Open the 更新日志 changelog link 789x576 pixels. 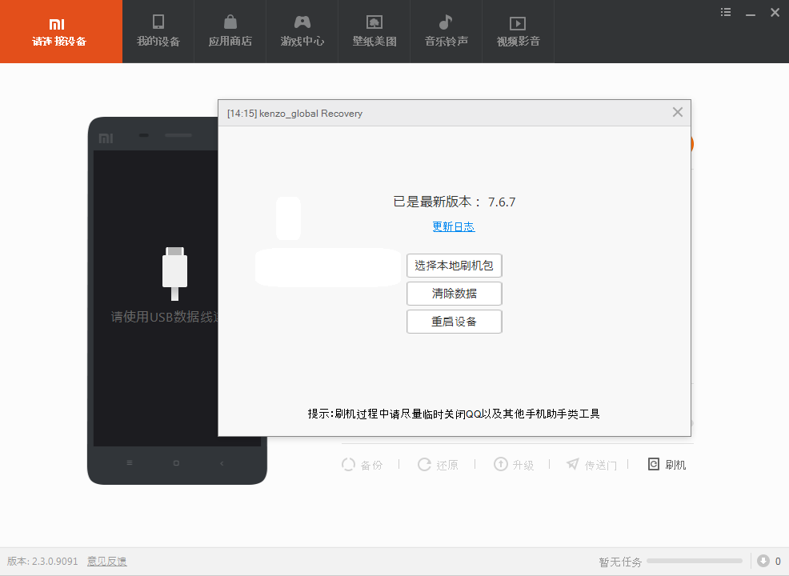(453, 226)
